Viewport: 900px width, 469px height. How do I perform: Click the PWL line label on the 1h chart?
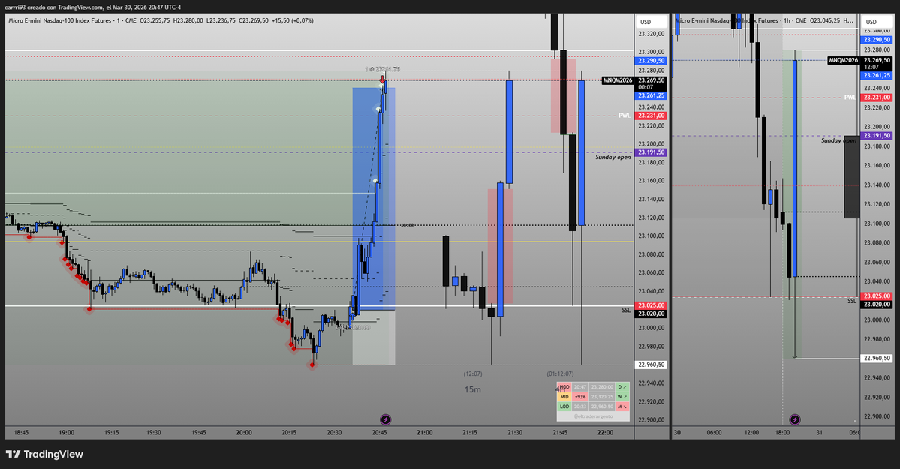point(850,97)
